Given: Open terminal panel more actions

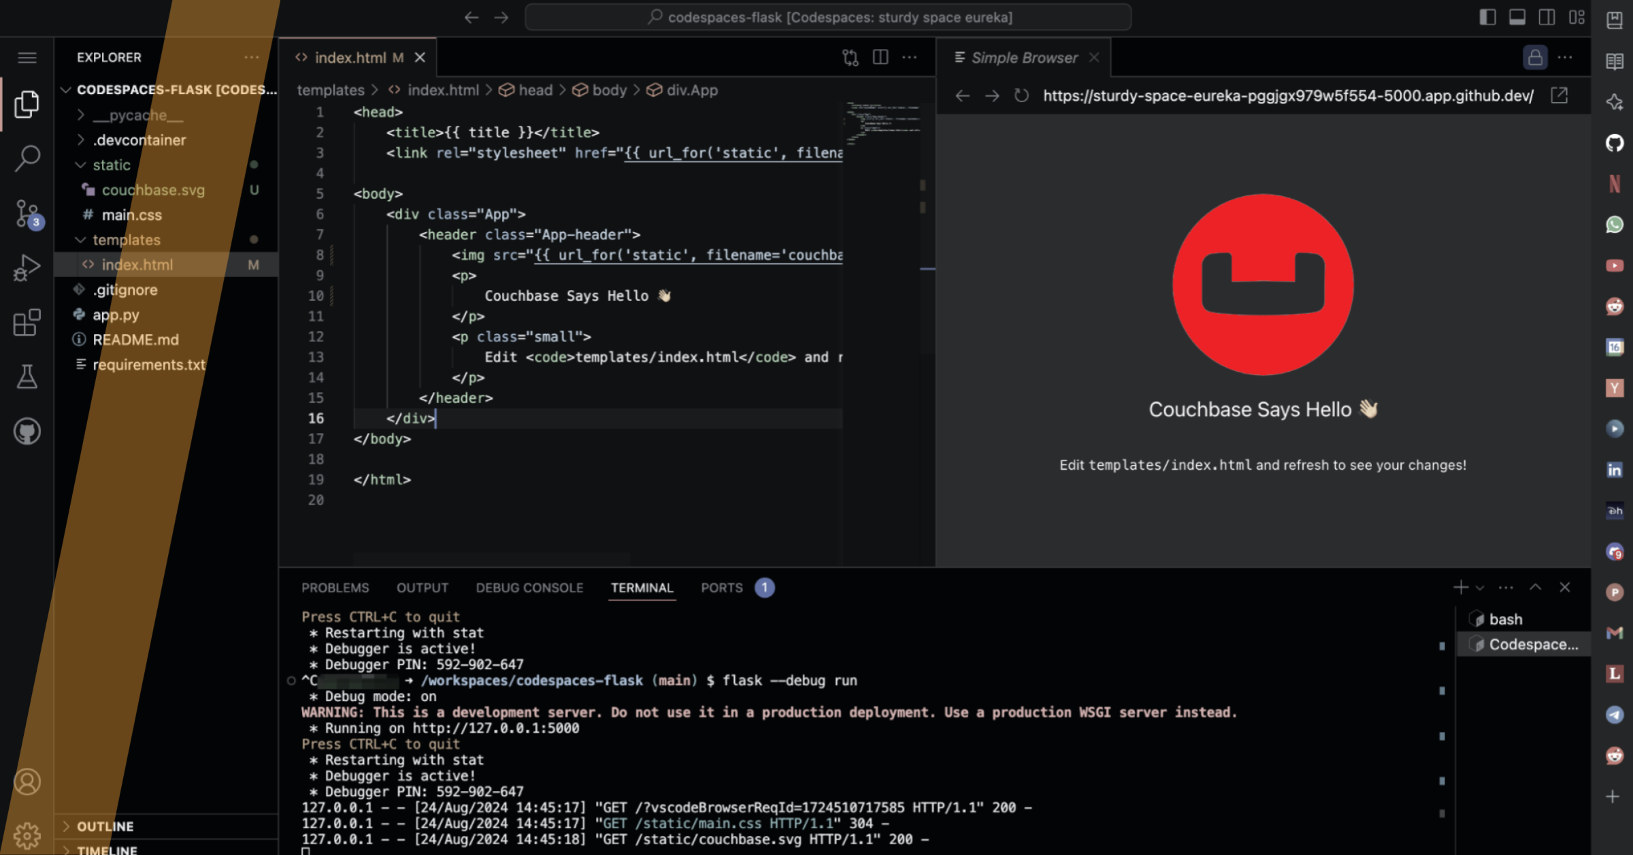Looking at the screenshot, I should click(x=1506, y=587).
